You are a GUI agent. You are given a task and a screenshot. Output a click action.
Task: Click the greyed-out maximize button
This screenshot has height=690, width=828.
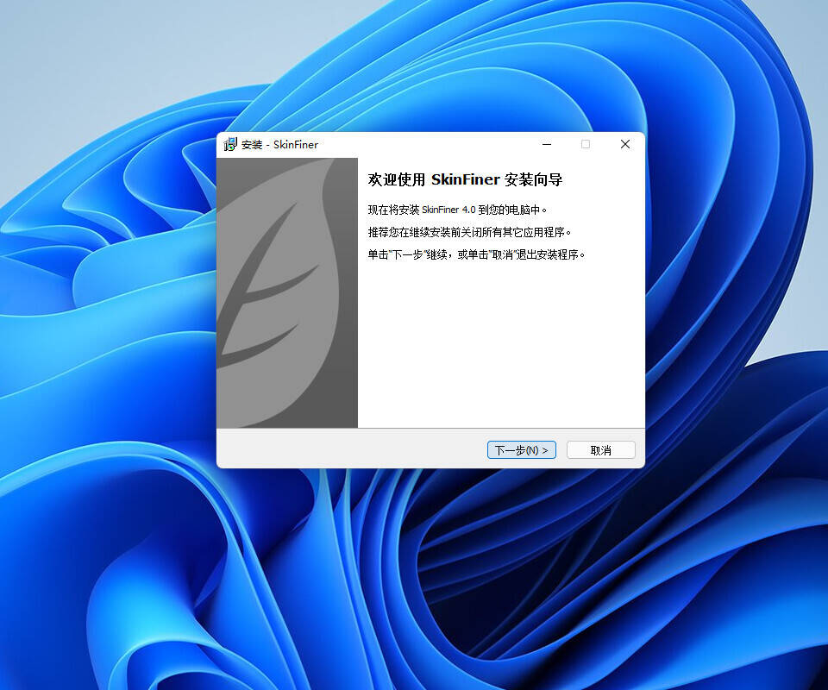586,144
